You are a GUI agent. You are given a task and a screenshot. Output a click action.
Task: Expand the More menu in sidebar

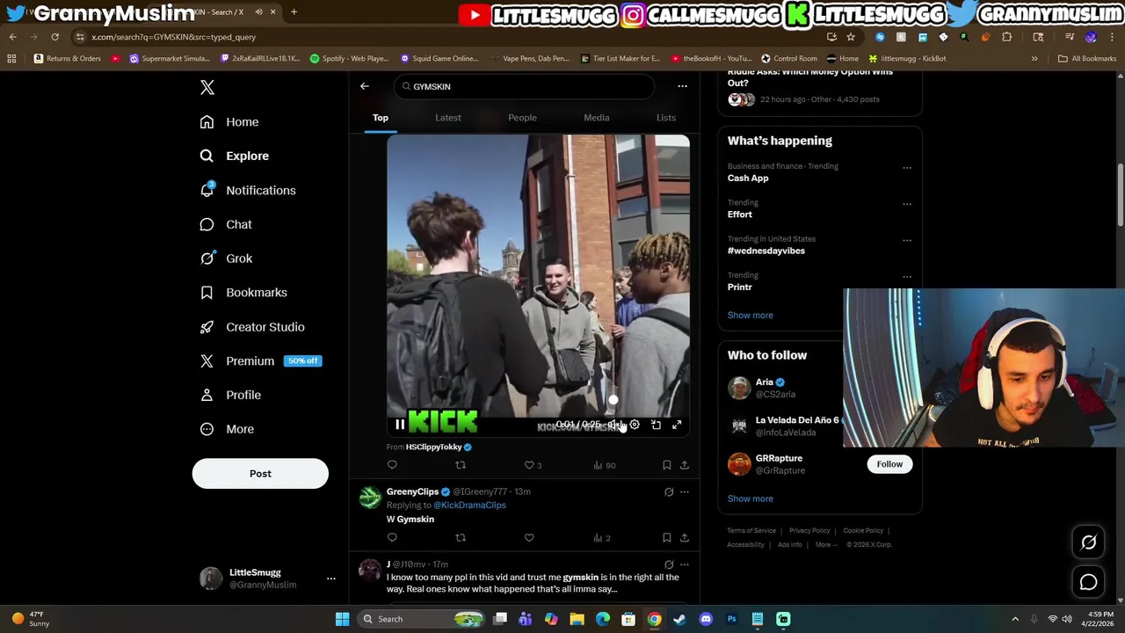(x=227, y=429)
